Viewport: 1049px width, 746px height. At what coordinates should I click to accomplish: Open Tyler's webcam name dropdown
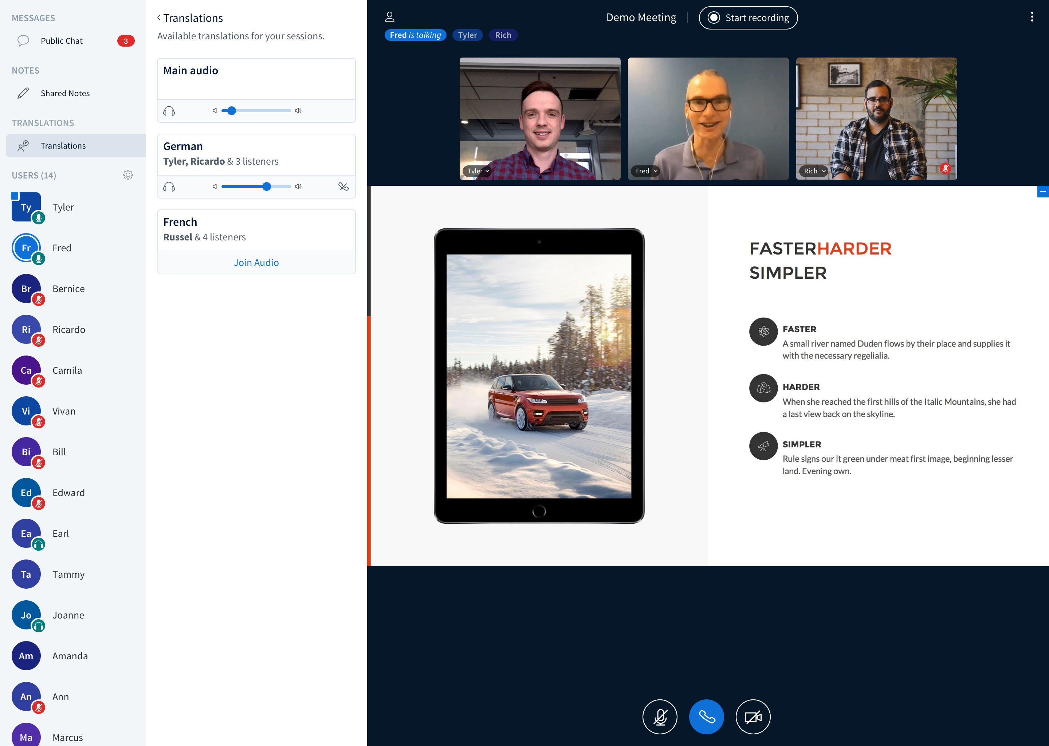click(478, 171)
